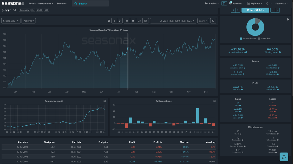293x164 pixels.
Task: Click the help icon next to Calendar days
Action: pos(278,140)
